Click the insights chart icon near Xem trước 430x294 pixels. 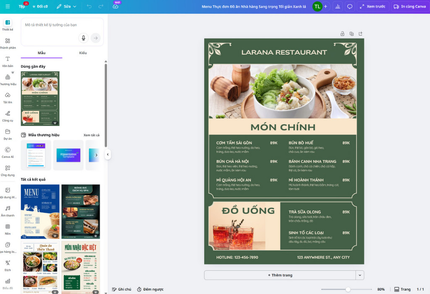click(x=337, y=7)
